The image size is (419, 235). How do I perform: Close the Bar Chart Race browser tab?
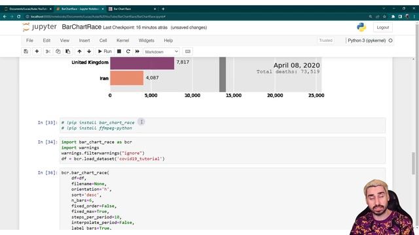[x=155, y=8]
